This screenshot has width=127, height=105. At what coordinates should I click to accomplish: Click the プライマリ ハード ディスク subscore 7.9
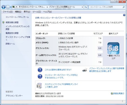(100, 62)
